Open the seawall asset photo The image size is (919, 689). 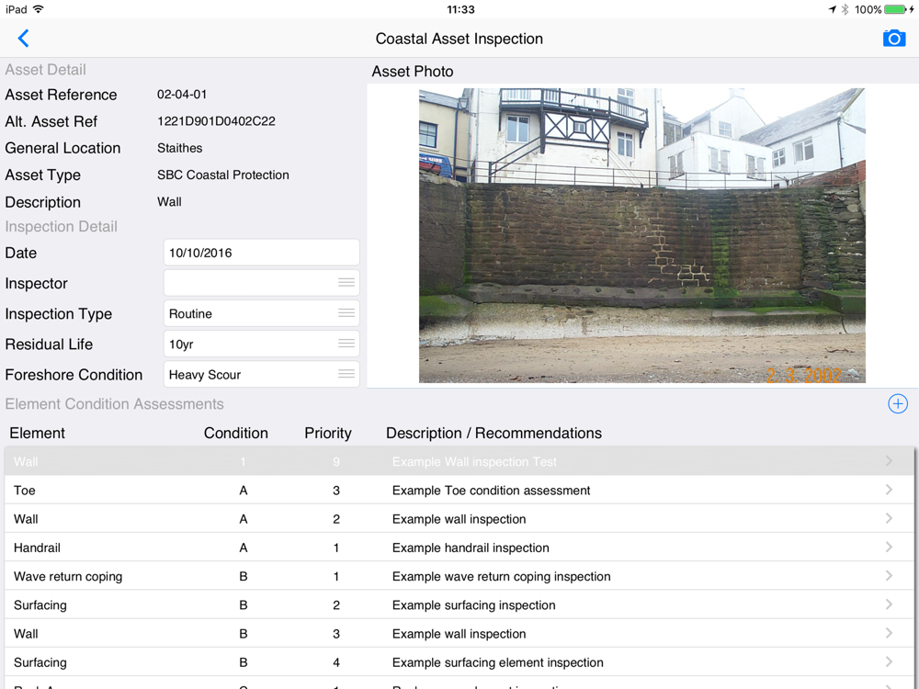641,235
